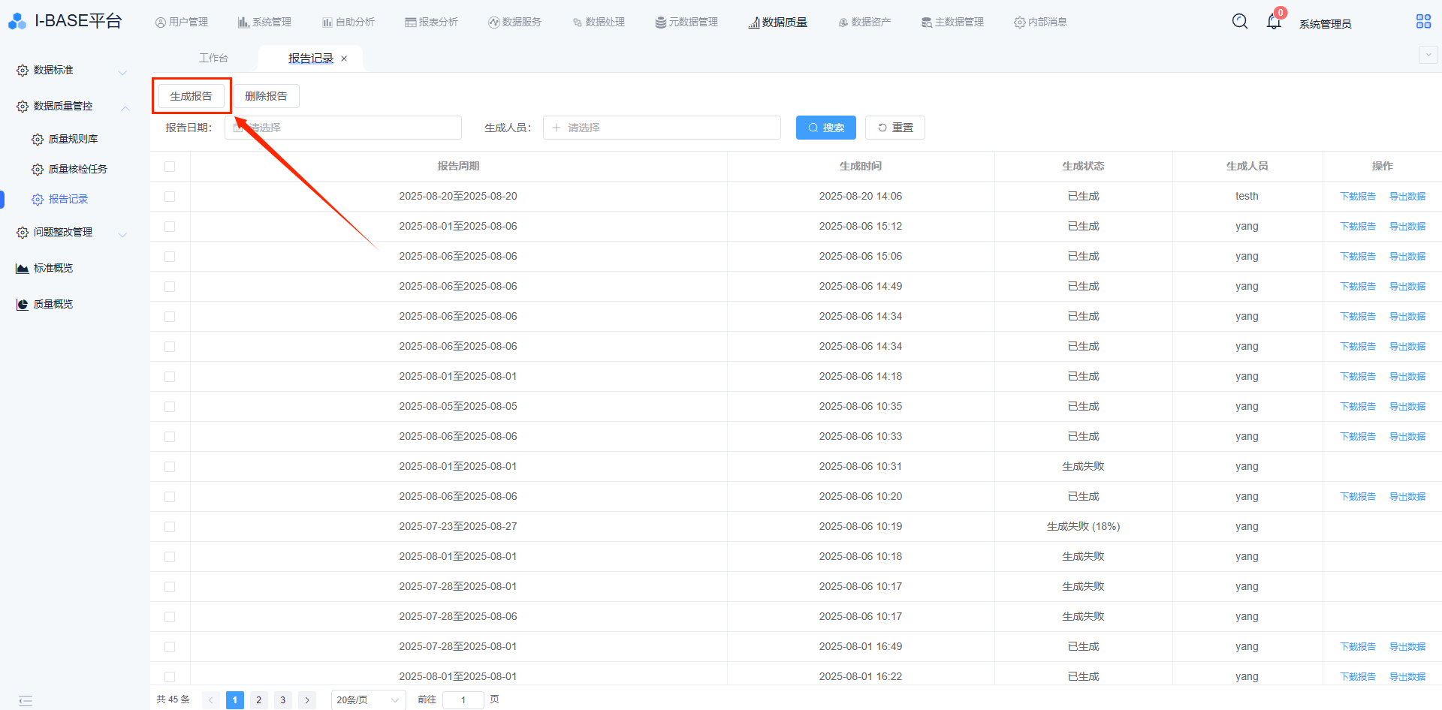Expand the 数据标准 sidebar chevron
The height and width of the screenshot is (710, 1442).
(x=122, y=72)
